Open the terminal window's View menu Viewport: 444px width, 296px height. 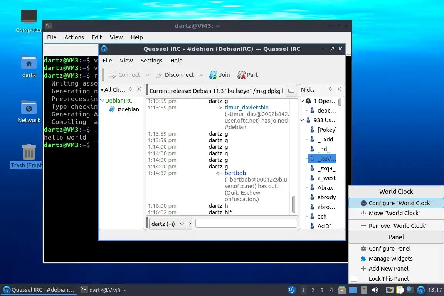pyautogui.click(x=116, y=37)
